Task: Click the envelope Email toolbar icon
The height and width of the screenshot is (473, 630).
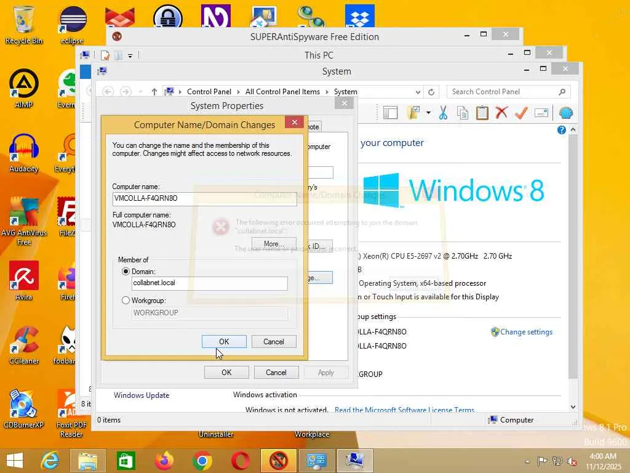Action: click(541, 113)
